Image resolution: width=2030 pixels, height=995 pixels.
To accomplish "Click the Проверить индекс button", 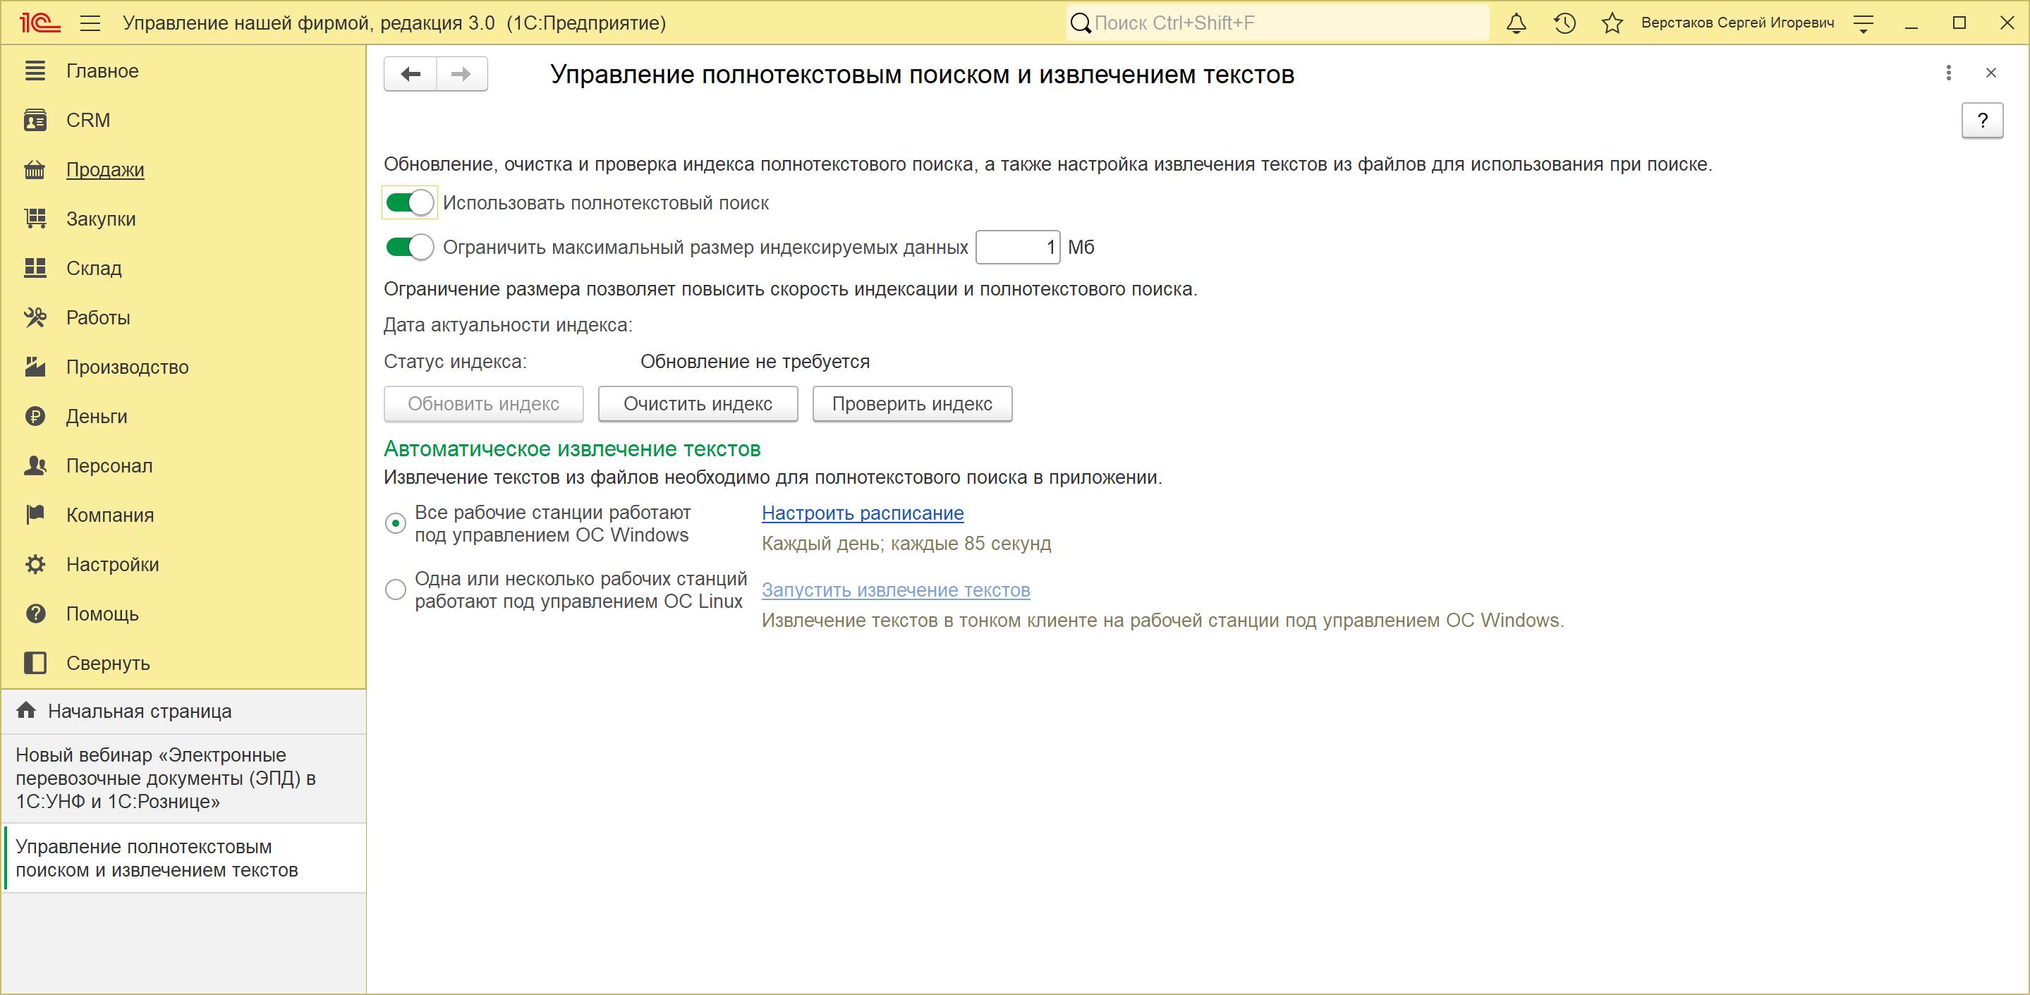I will coord(913,404).
